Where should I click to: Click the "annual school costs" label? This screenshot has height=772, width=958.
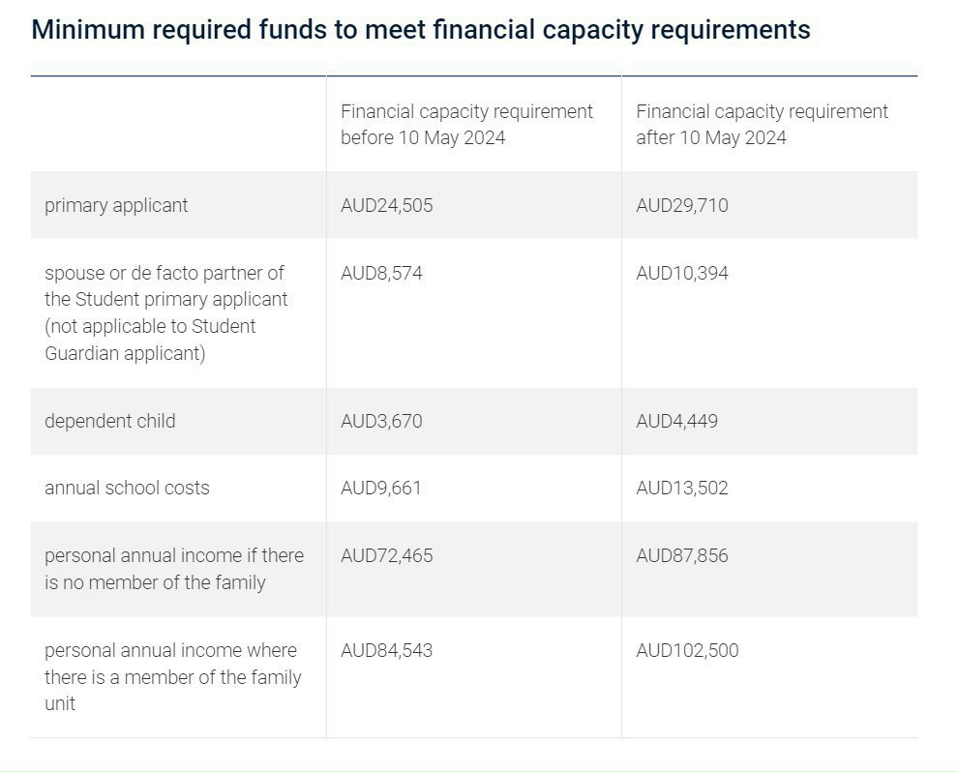(127, 488)
